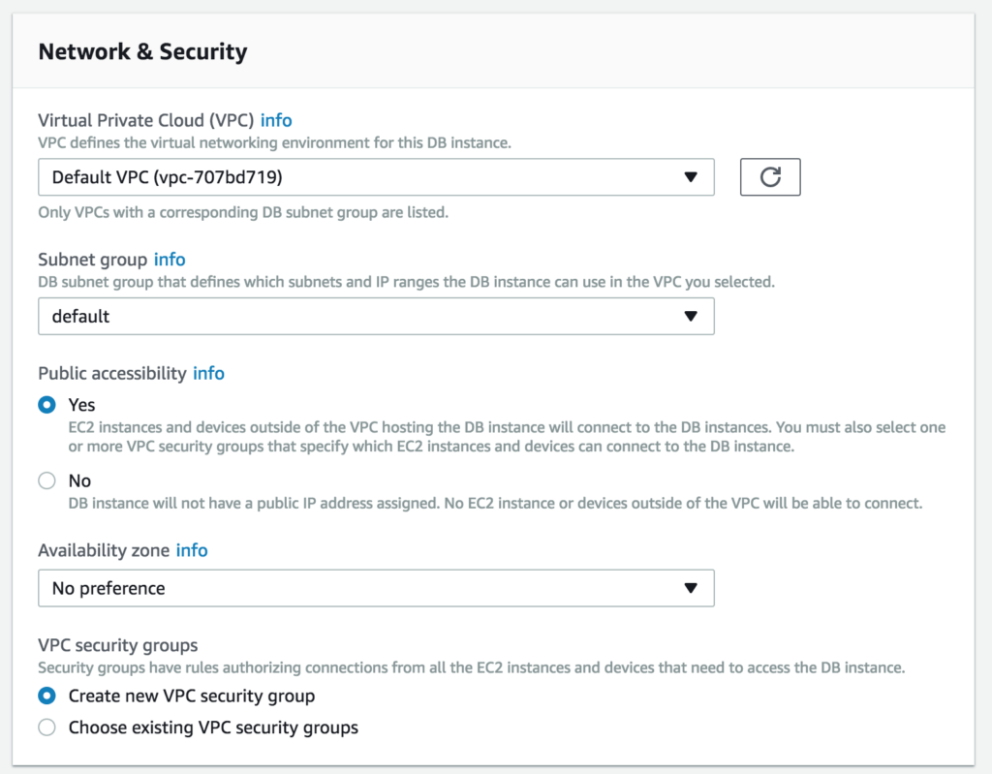Click the 'Virtual Private Cloud (VPC)' field label
The height and width of the screenshot is (774, 992).
[x=145, y=120]
